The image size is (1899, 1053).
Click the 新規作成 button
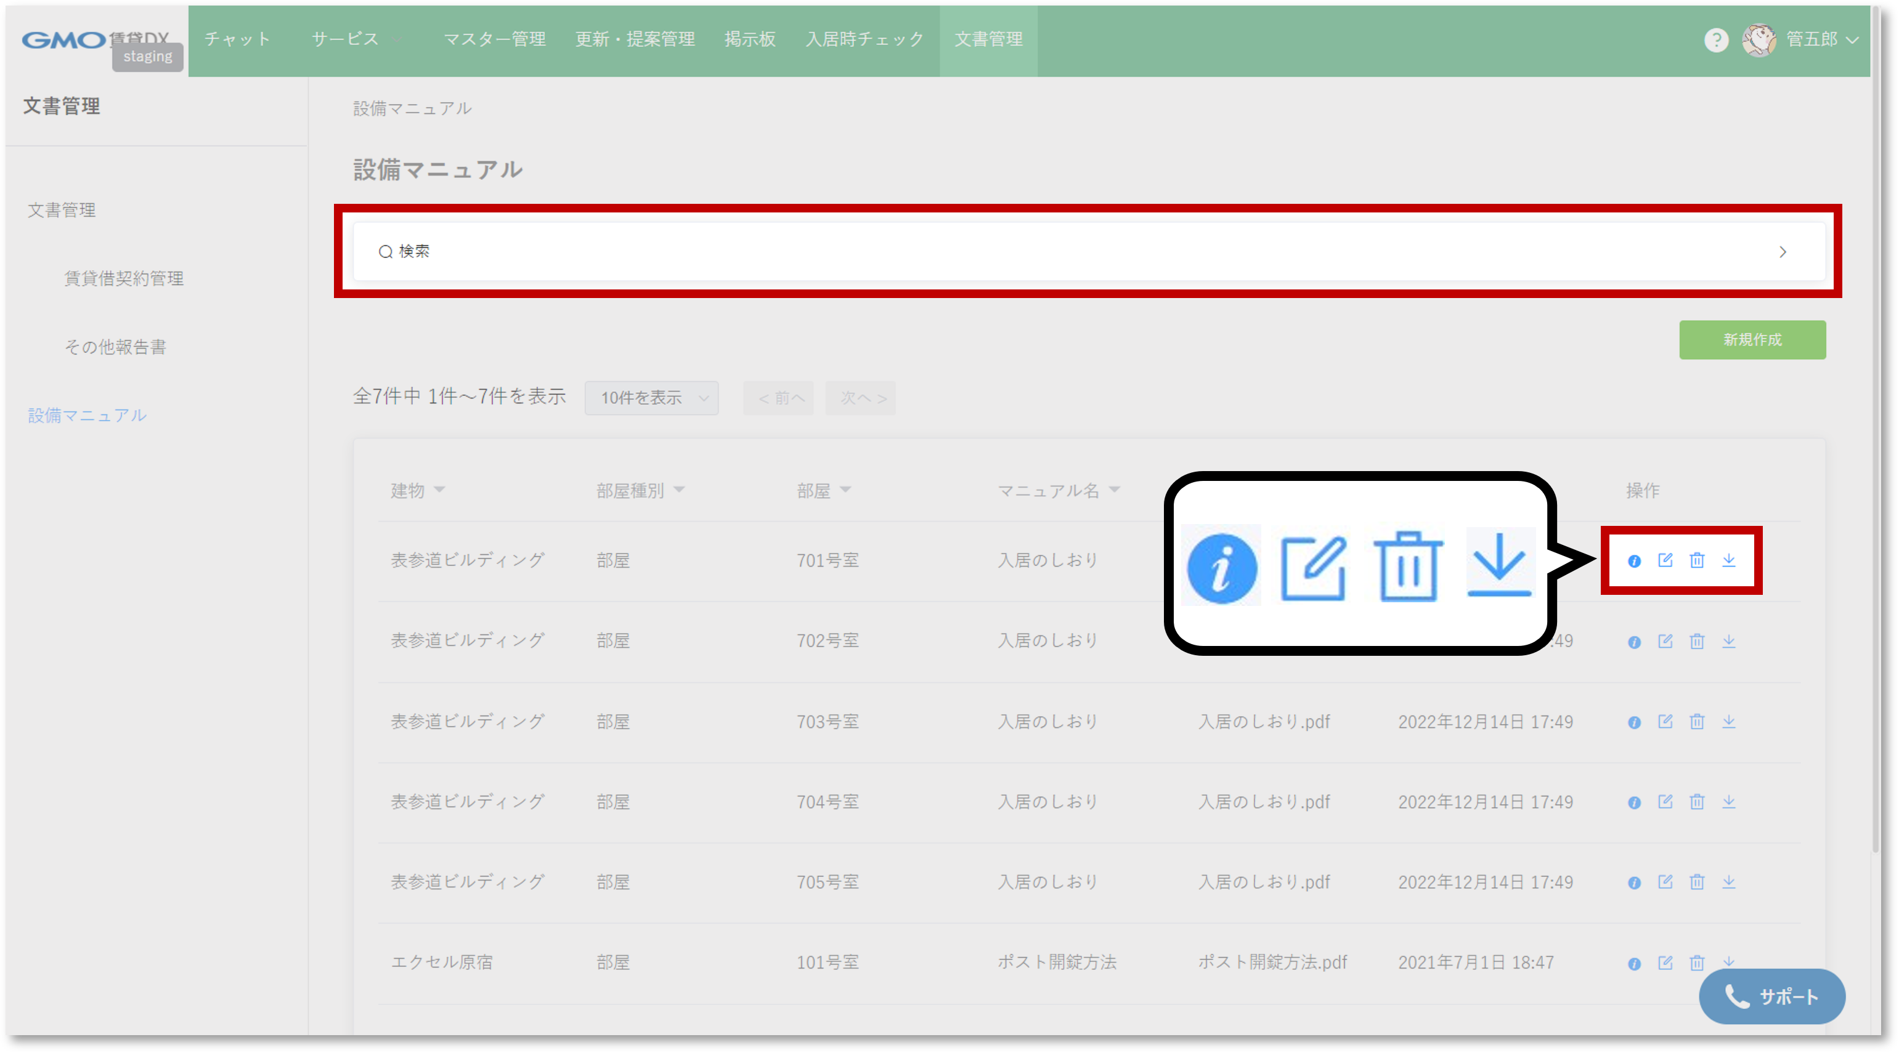(x=1752, y=340)
